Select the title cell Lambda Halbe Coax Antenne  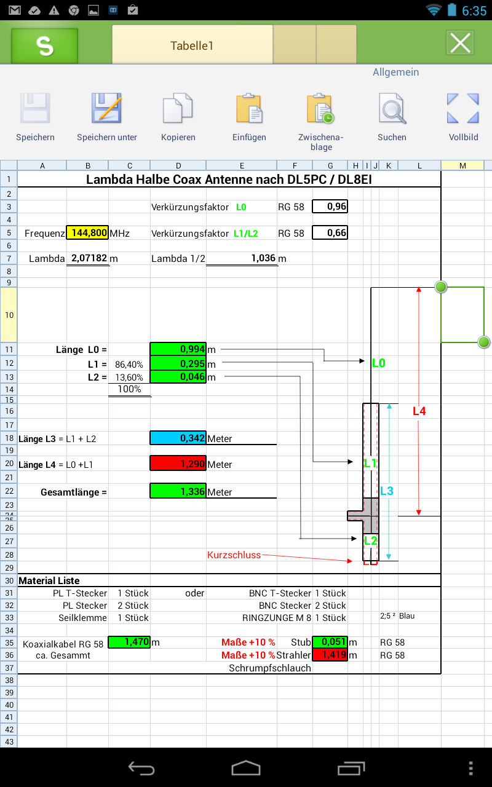coord(229,180)
